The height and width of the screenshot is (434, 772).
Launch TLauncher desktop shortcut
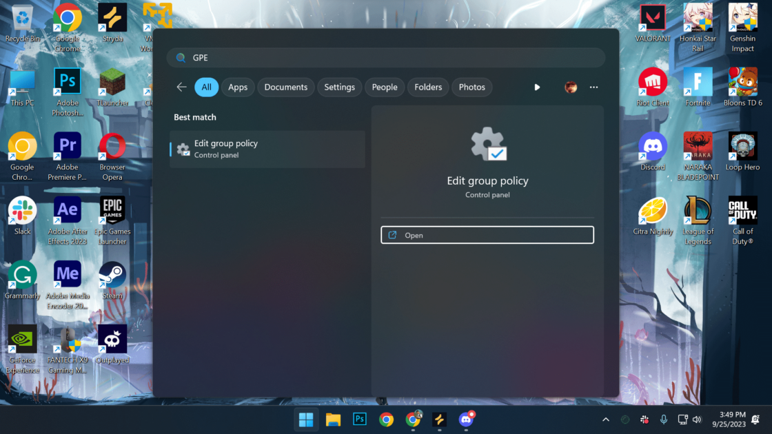point(112,87)
